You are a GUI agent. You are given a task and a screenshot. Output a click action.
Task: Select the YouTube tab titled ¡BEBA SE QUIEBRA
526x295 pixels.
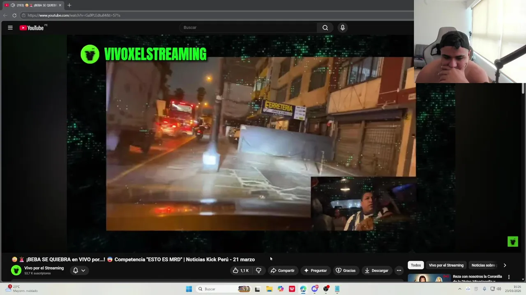(33, 5)
